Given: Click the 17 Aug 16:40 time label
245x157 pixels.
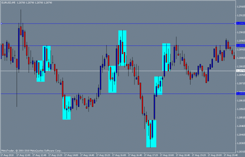Looking at the screenshot, I should (135, 155).
